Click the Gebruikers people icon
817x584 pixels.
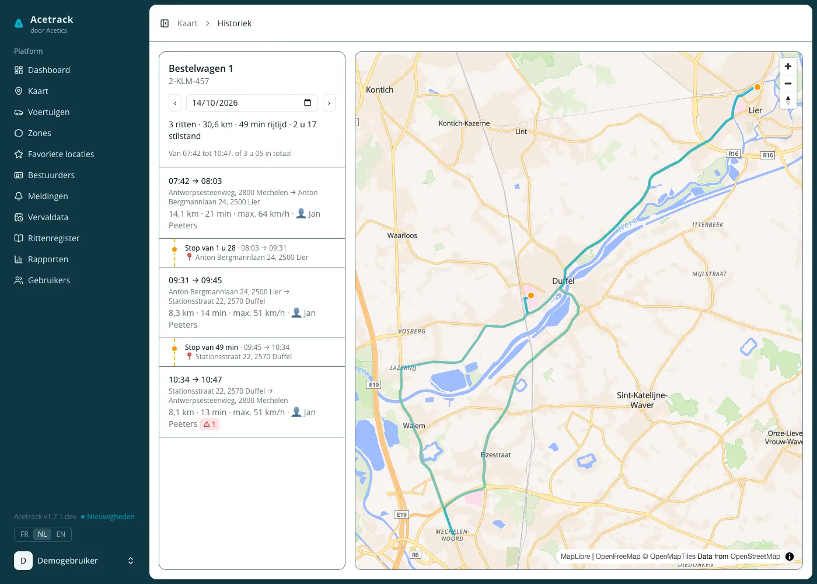[19, 280]
